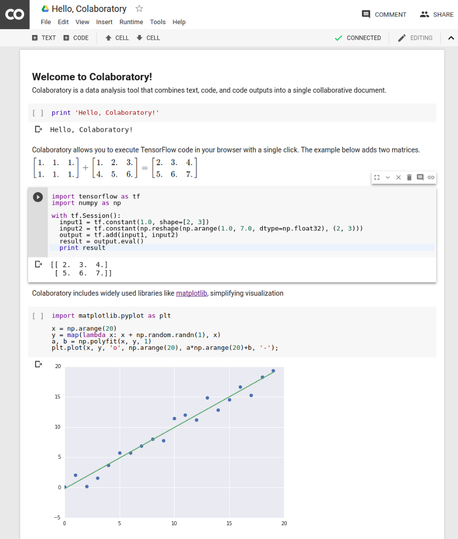Open the Help menu

point(179,22)
